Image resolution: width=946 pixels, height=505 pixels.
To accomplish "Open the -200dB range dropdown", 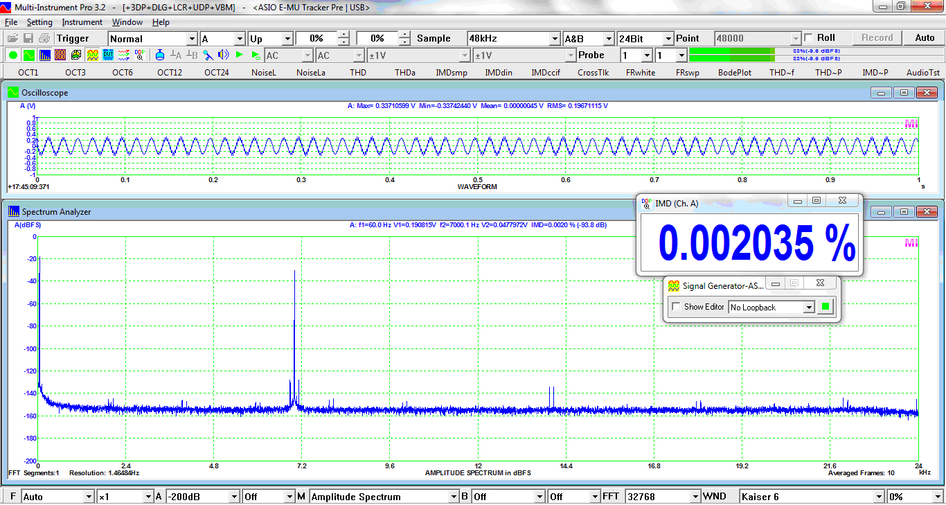I will pos(203,497).
